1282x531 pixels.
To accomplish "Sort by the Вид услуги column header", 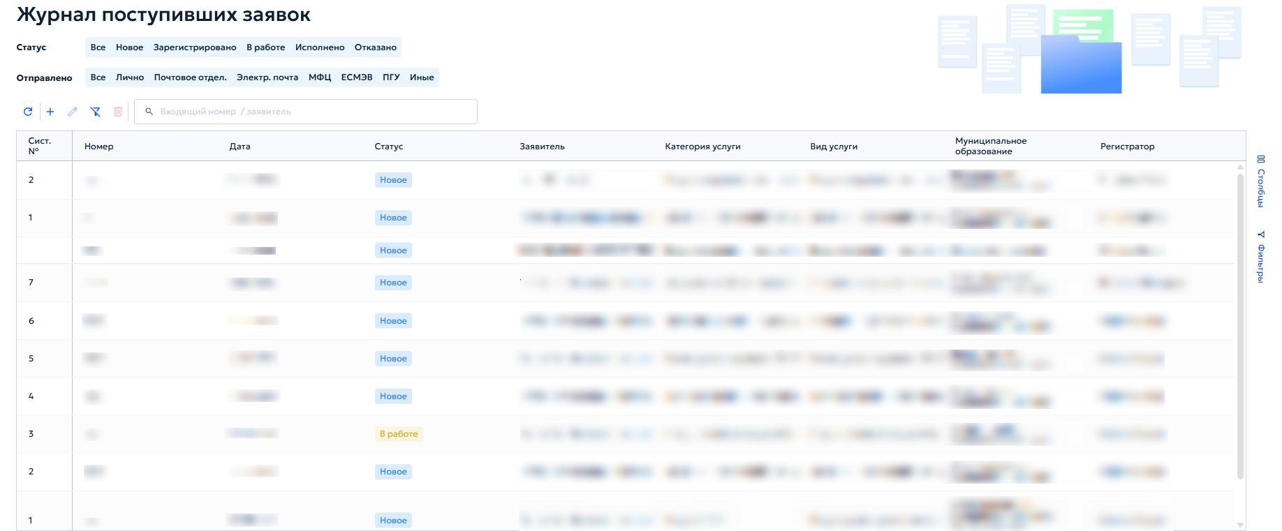I will click(x=834, y=147).
